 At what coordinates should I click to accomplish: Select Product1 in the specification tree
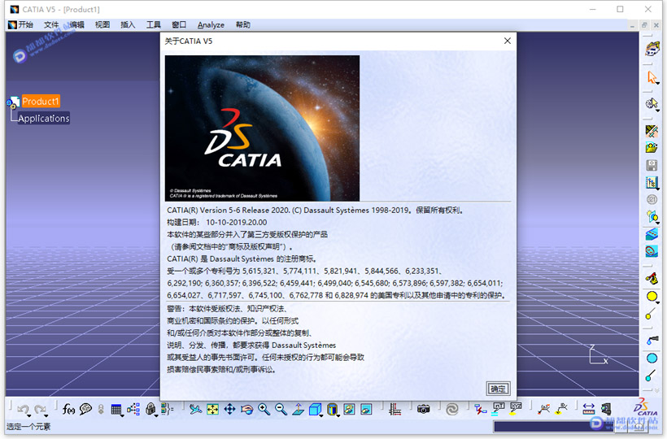[41, 101]
